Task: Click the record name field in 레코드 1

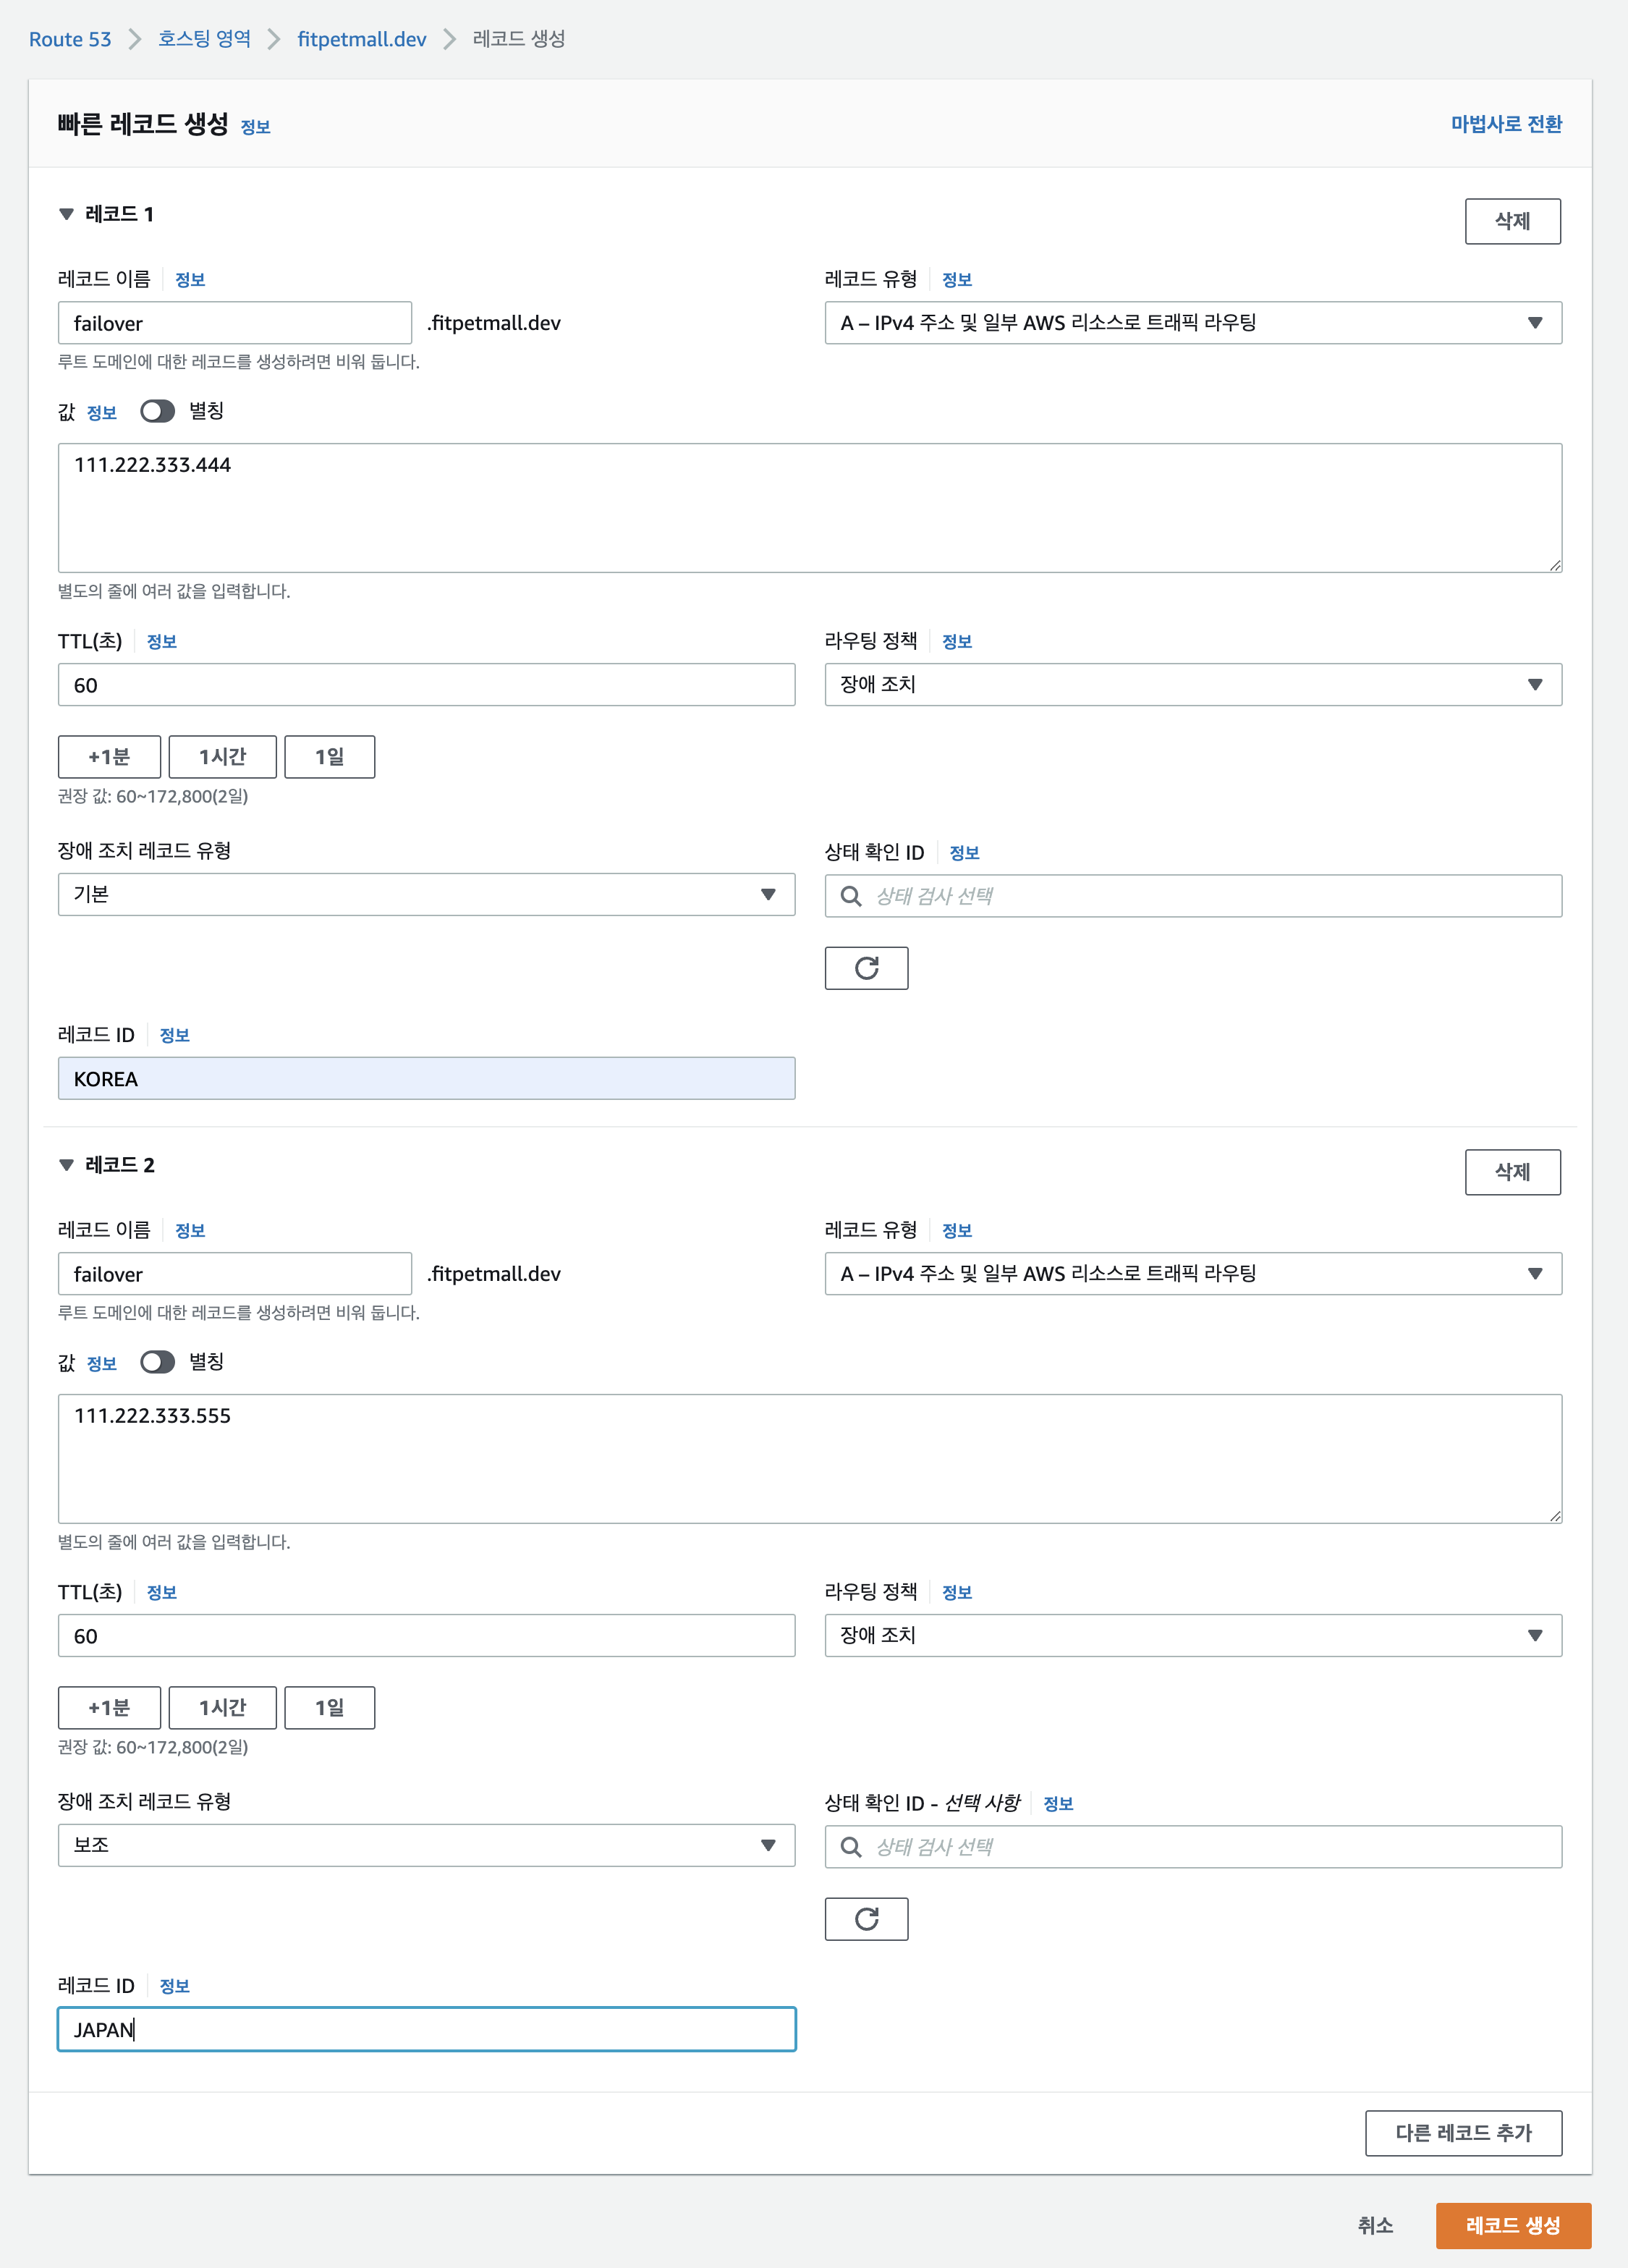Action: click(235, 323)
